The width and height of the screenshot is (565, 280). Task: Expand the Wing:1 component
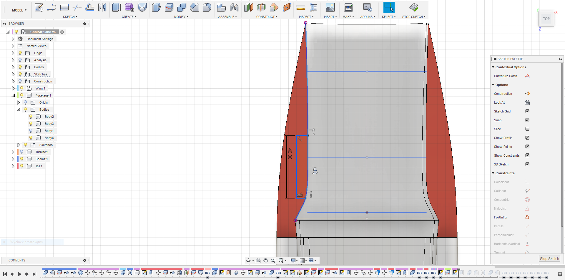[x=13, y=88]
